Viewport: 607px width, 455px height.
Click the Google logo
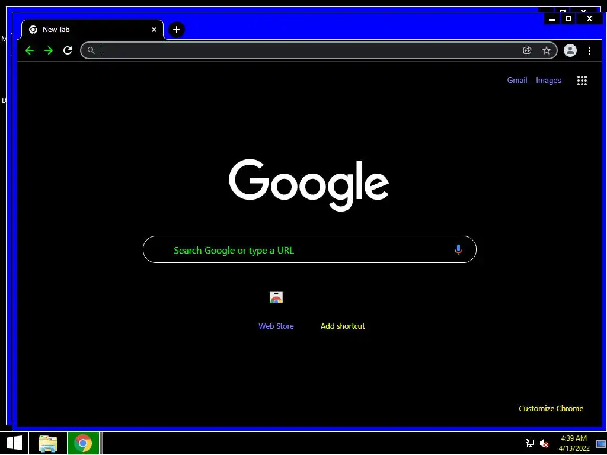pyautogui.click(x=308, y=185)
